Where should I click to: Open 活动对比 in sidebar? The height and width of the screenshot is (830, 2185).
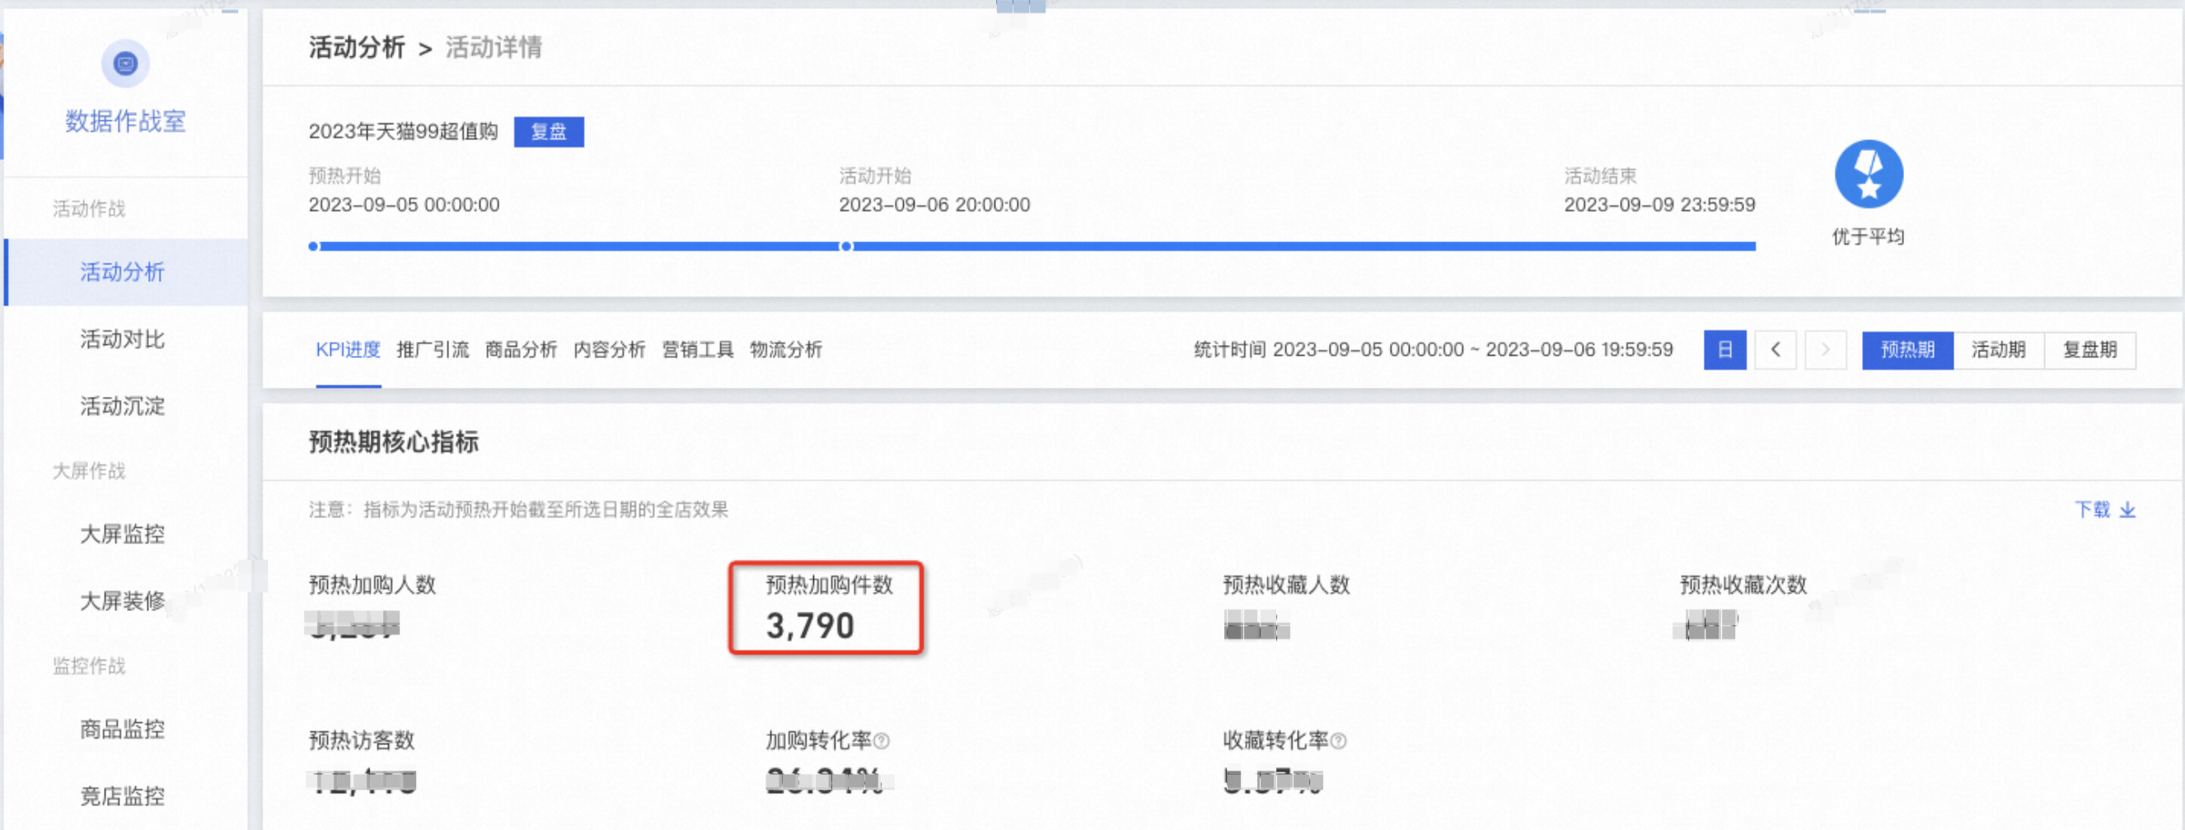coord(122,339)
